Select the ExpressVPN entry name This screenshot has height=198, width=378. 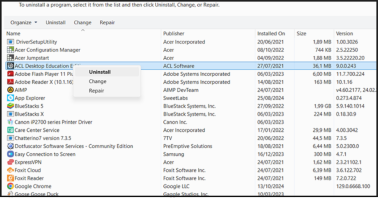(28, 162)
